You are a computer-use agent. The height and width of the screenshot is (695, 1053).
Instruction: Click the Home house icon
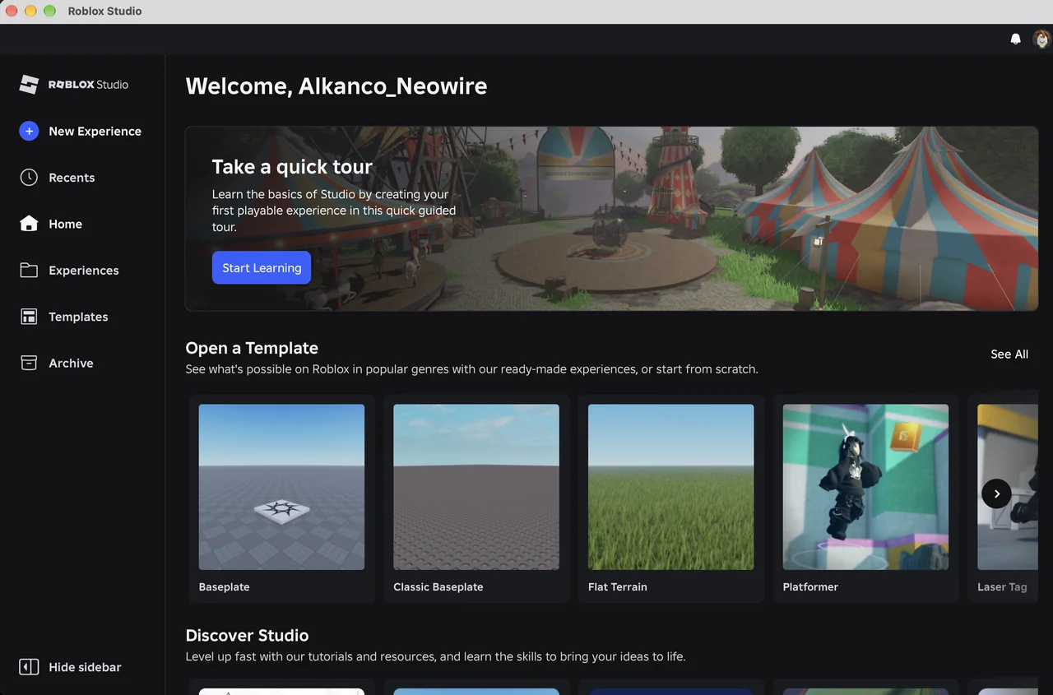[29, 224]
